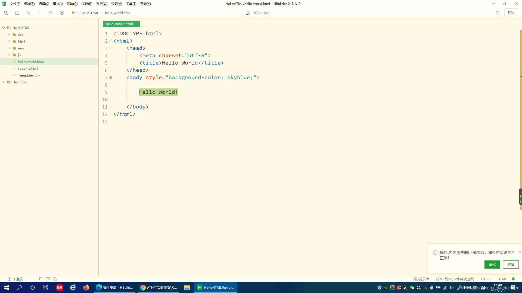
Task: Expand the css folder in project tree
Action: pos(9,34)
